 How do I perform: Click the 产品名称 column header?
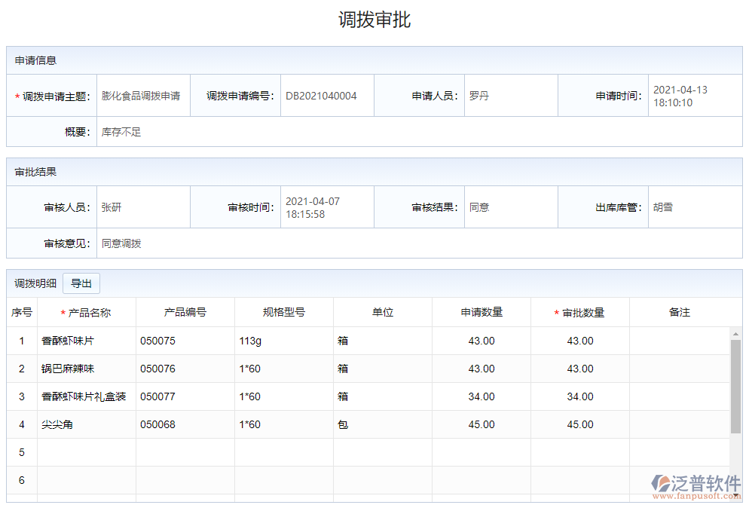coord(87,312)
